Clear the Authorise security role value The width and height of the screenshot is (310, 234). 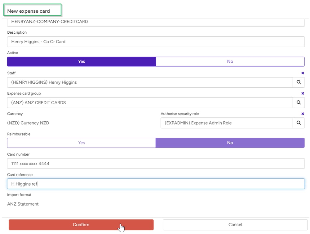pos(303,114)
